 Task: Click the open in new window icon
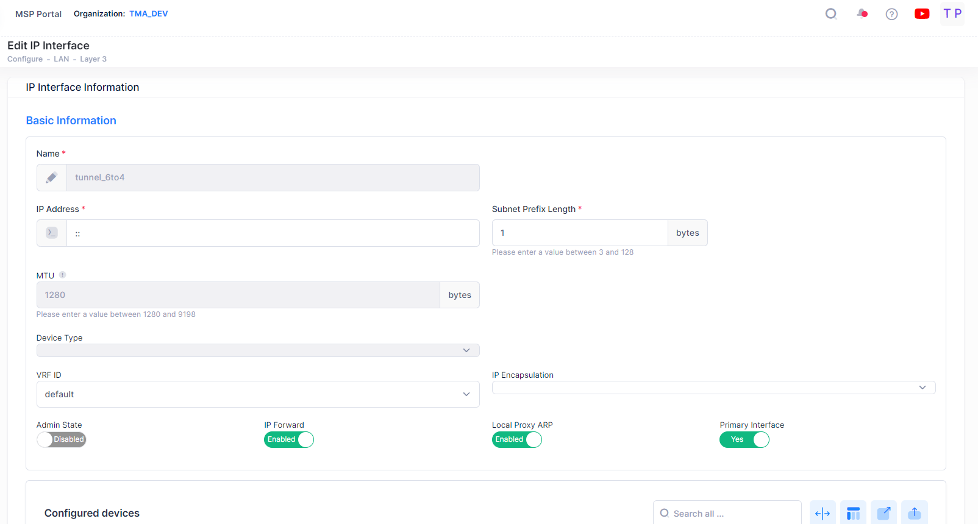(883, 514)
